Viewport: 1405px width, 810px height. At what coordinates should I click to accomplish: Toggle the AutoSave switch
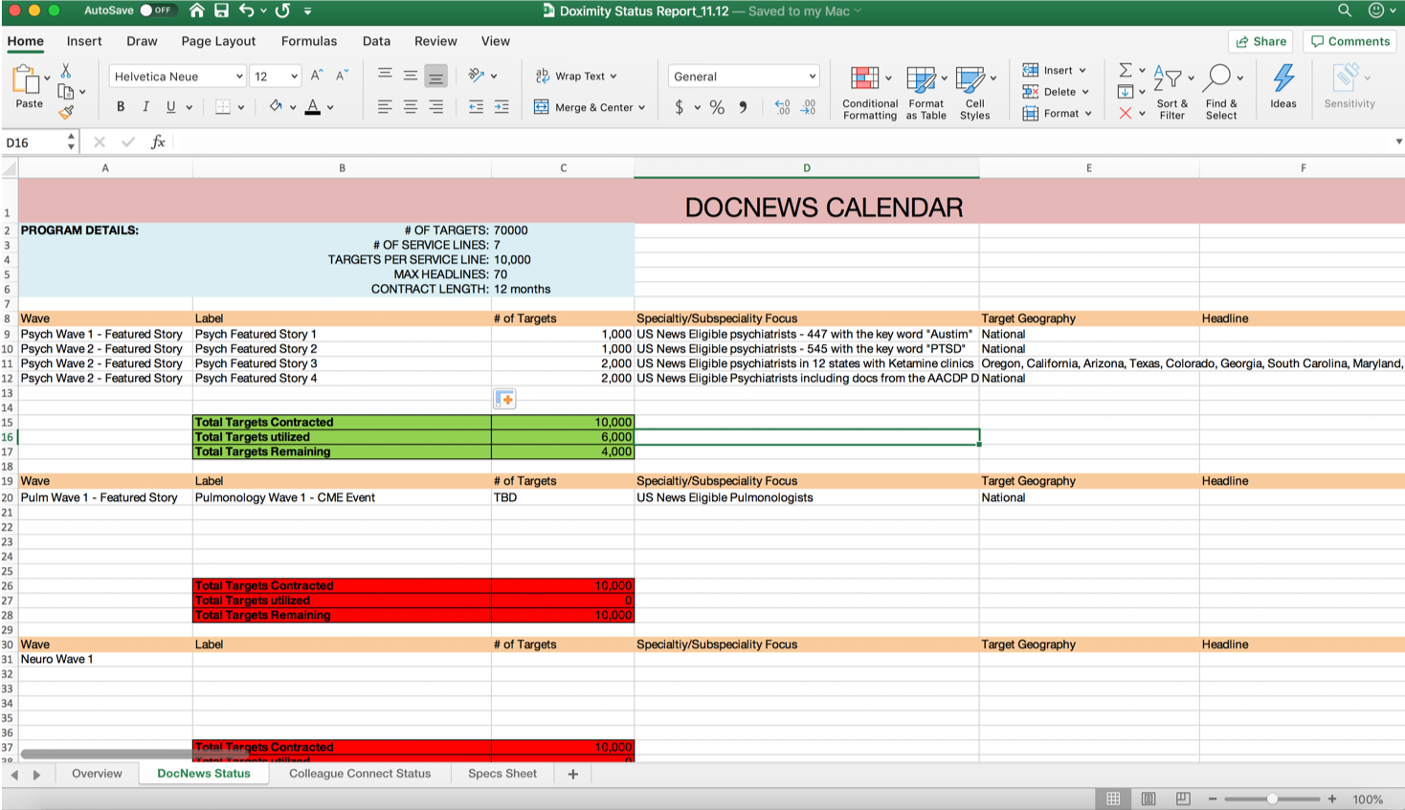point(157,11)
